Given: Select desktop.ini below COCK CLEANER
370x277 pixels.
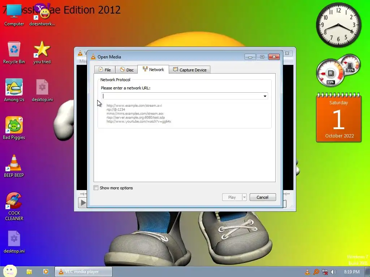Looking at the screenshot, I should coord(14,242).
